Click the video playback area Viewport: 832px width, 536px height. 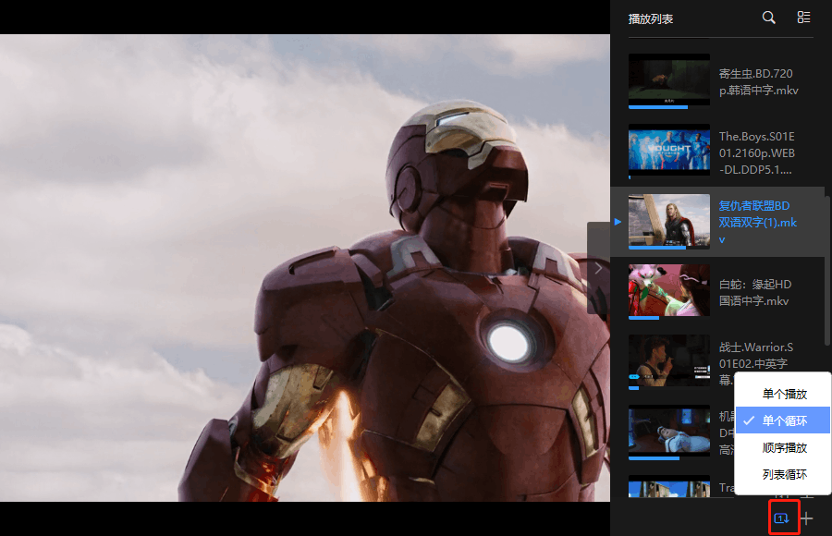[x=304, y=267]
